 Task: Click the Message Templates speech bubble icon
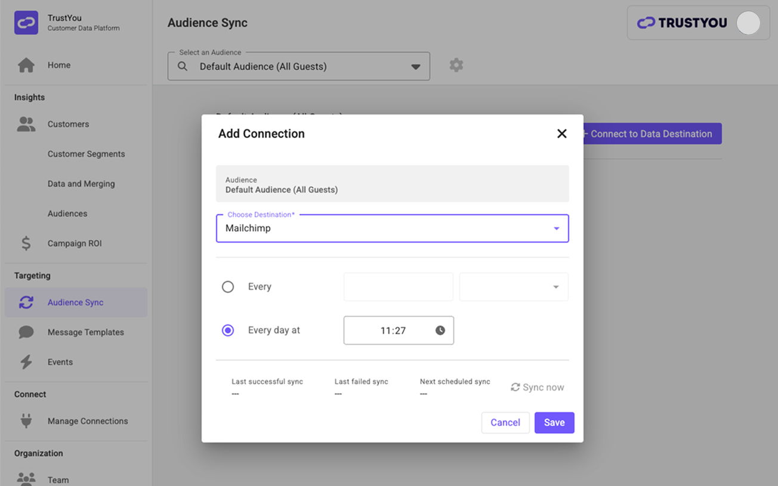pos(26,332)
